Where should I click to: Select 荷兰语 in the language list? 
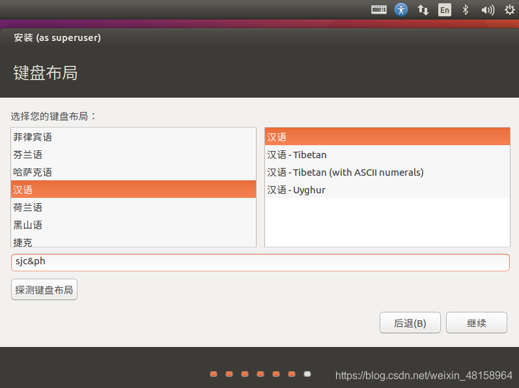pos(133,207)
